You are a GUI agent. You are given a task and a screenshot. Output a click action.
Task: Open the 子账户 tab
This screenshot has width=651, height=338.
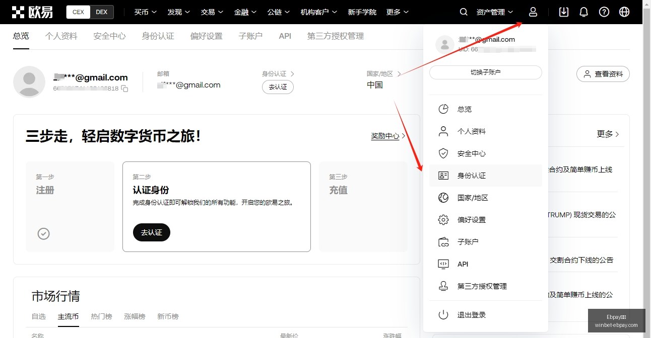[x=250, y=36]
